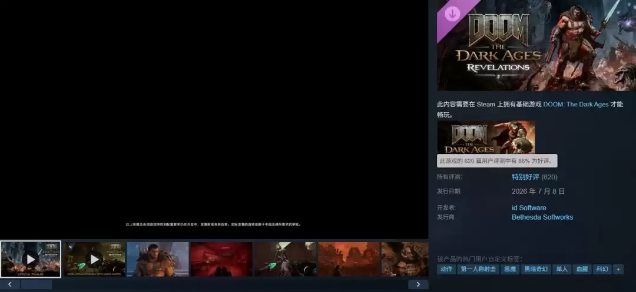The width and height of the screenshot is (636, 292).
Task: Click the 该产品的热门用户自定义标签 label
Action: point(480,259)
